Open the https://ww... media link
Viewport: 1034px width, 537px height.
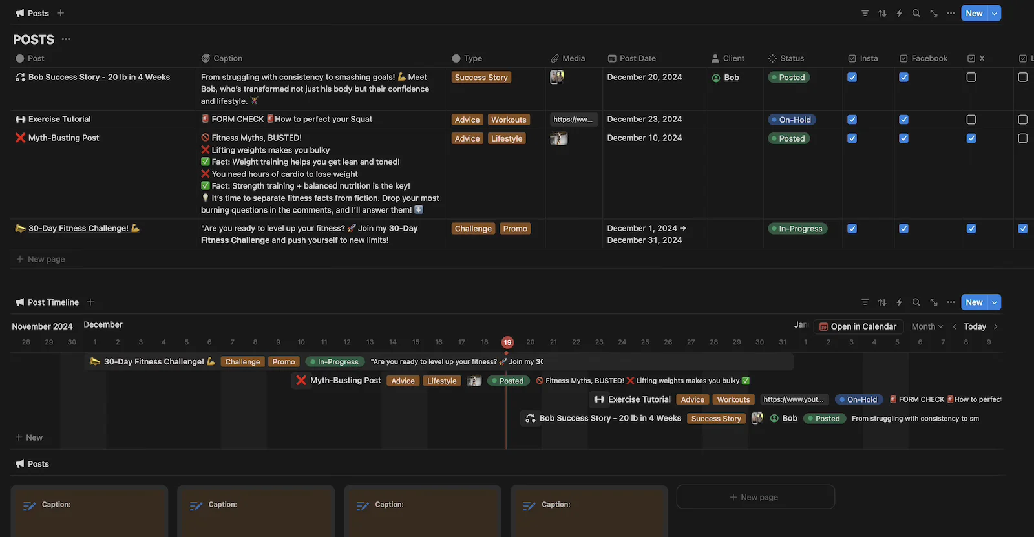click(x=573, y=120)
